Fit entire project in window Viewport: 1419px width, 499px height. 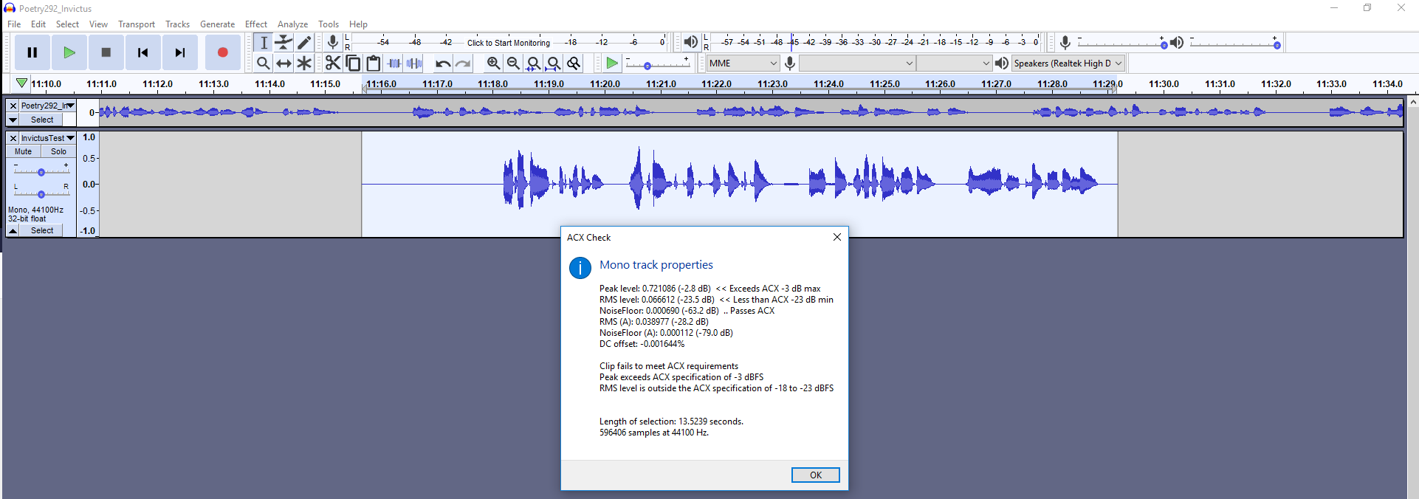coord(553,63)
